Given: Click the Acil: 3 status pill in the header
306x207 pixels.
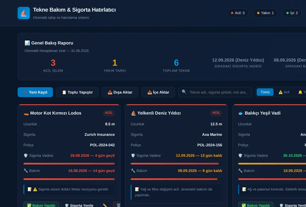Looking at the screenshot, I should 238,13.
